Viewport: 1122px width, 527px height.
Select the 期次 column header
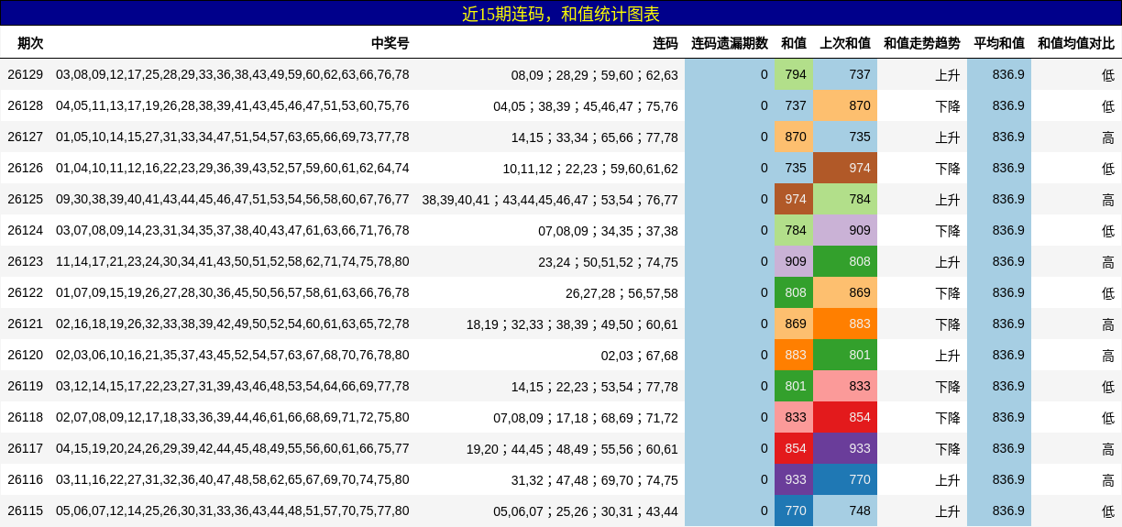(x=30, y=43)
